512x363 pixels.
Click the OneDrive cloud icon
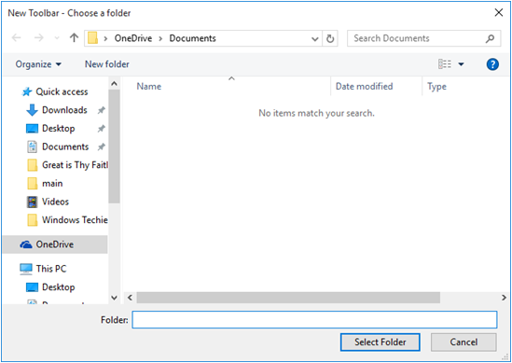[x=26, y=244]
